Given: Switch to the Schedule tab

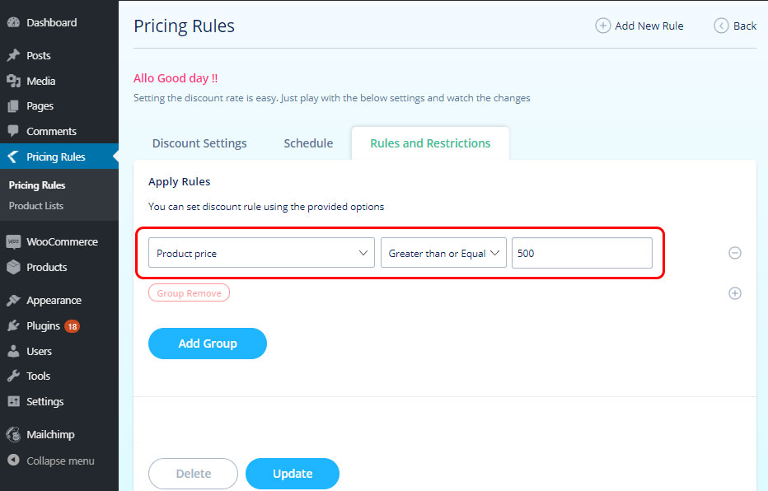Looking at the screenshot, I should 307,143.
